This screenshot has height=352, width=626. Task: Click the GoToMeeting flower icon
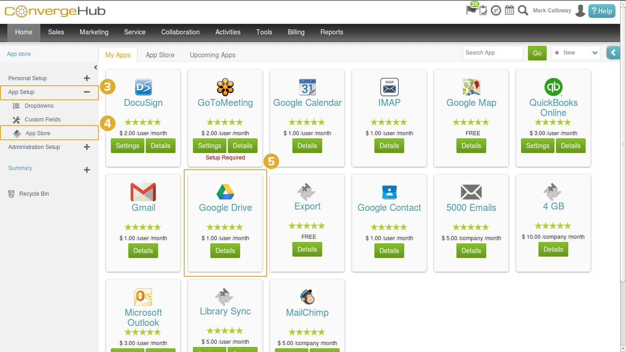(x=225, y=87)
